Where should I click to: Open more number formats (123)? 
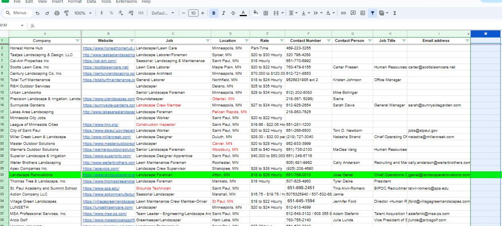click(141, 13)
